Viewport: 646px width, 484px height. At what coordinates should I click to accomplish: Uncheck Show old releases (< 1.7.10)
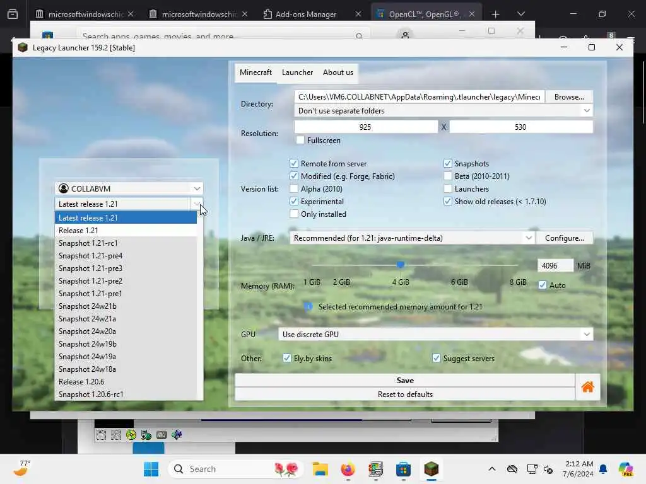click(x=448, y=201)
